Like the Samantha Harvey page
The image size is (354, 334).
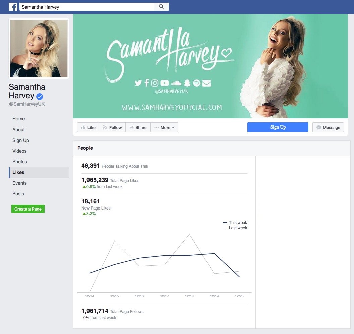coord(88,127)
